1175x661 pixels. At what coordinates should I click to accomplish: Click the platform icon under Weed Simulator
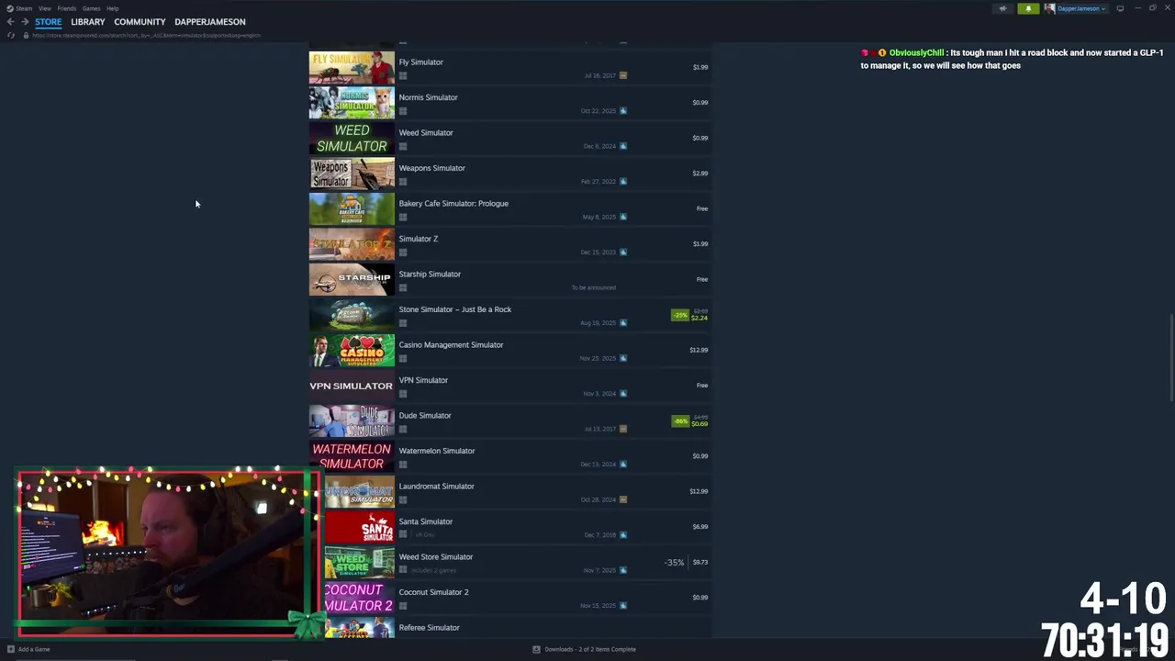pyautogui.click(x=403, y=147)
